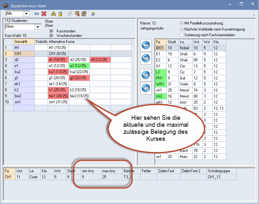Image resolution: width=259 pixels, height=204 pixels.
Task: Click the single right arrow remove button
Action: tap(146, 58)
